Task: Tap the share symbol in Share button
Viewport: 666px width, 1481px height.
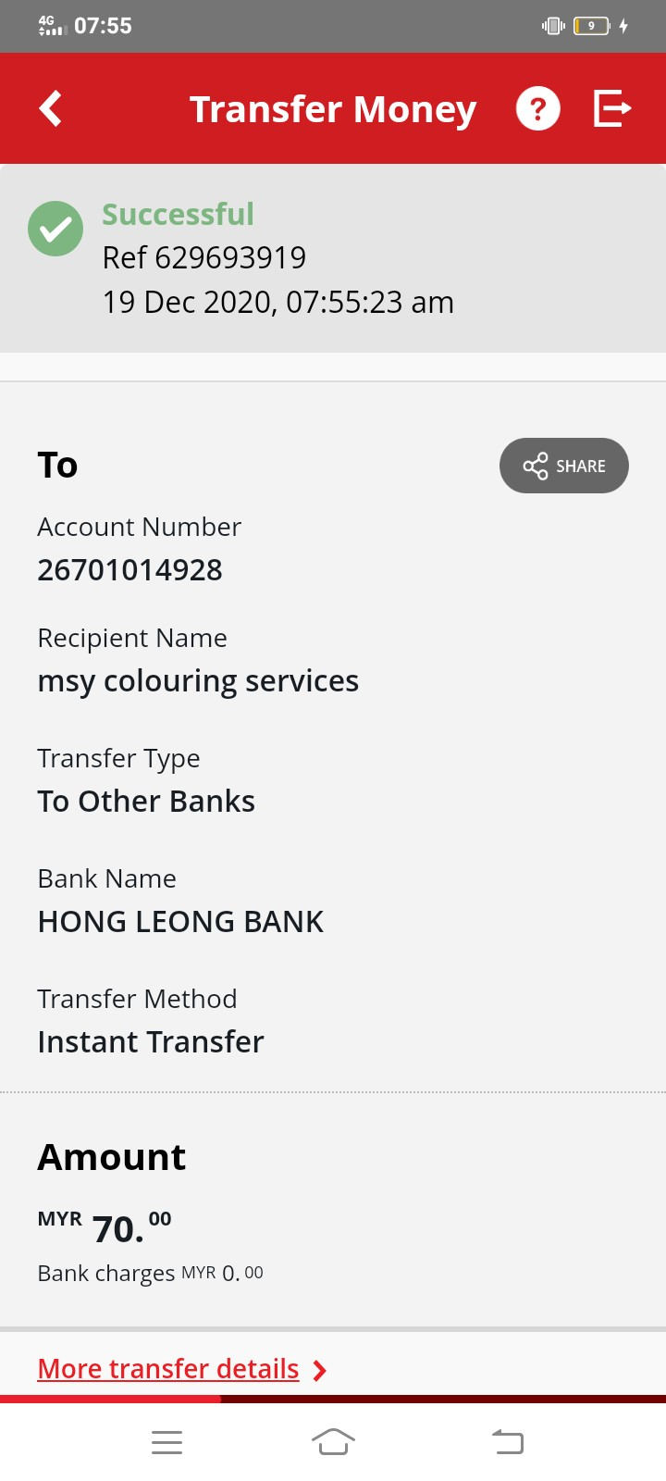Action: pyautogui.click(x=536, y=466)
